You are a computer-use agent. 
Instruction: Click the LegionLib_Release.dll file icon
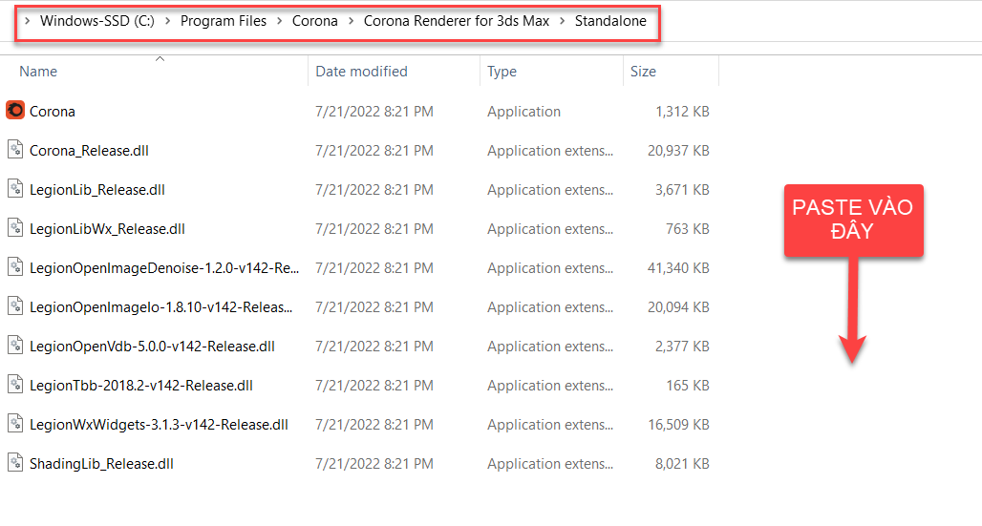click(15, 189)
